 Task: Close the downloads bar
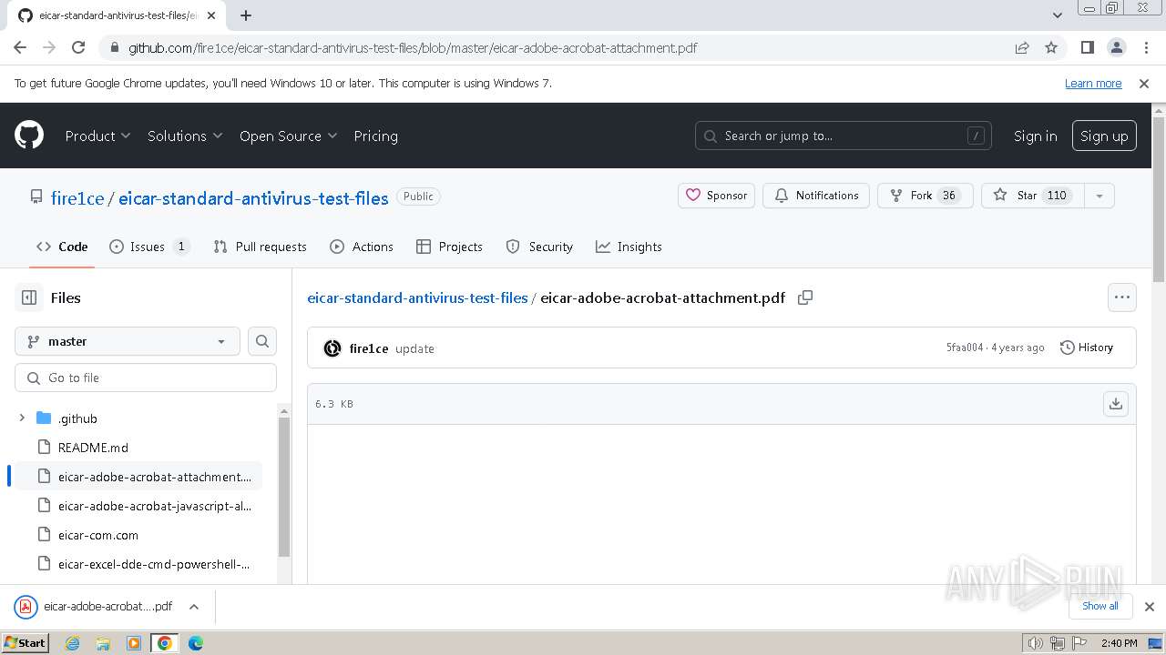pos(1150,607)
